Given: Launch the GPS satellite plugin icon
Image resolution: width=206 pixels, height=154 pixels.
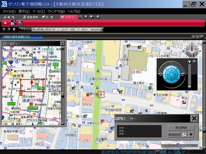Looking at the screenshot, I should [13, 23].
